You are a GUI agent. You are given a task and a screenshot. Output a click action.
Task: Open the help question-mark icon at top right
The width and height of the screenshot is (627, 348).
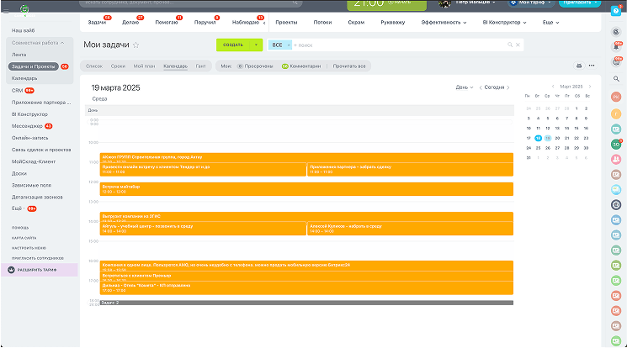(616, 11)
